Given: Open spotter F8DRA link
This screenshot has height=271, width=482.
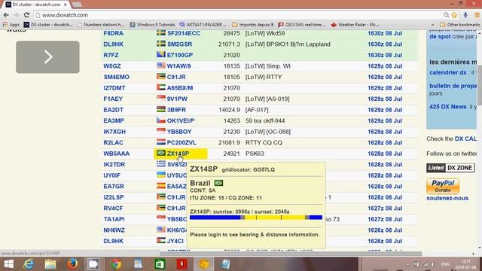Looking at the screenshot, I should point(114,33).
